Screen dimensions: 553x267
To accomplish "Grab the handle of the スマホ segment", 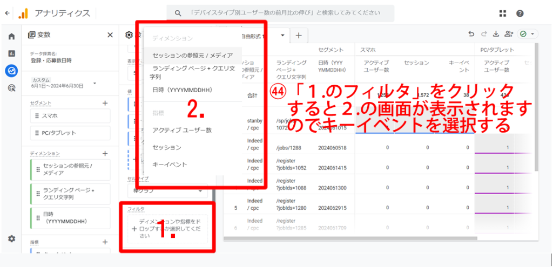I will pos(37,116).
